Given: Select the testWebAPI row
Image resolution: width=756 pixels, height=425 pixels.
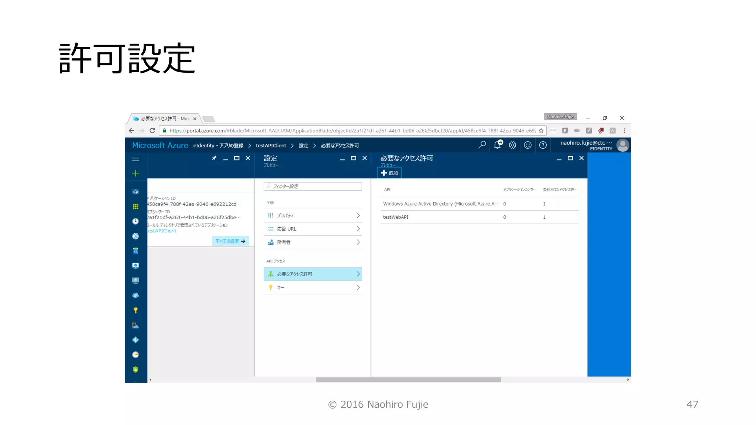Looking at the screenshot, I should (x=479, y=217).
